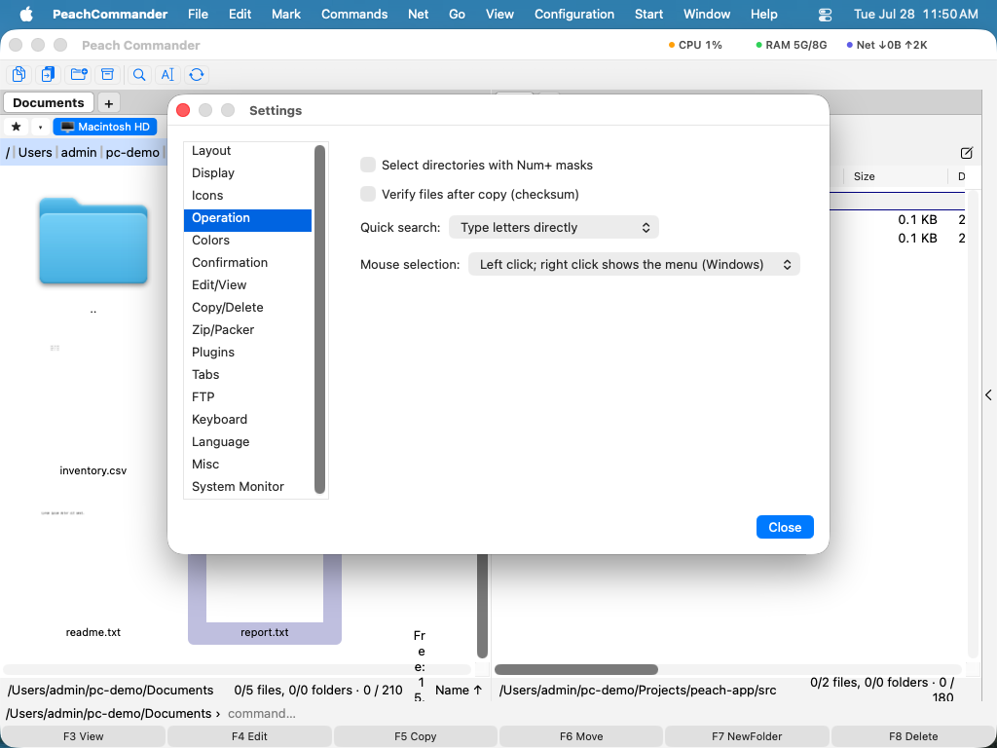Click the refresh toolbar icon
This screenshot has width=997, height=748.
tap(197, 74)
